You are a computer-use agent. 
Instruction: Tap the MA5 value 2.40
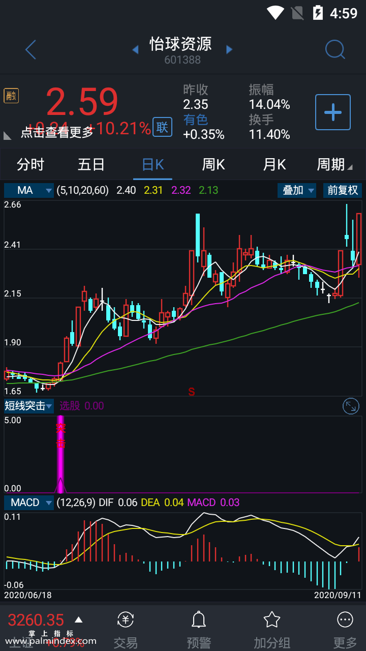[x=126, y=190]
